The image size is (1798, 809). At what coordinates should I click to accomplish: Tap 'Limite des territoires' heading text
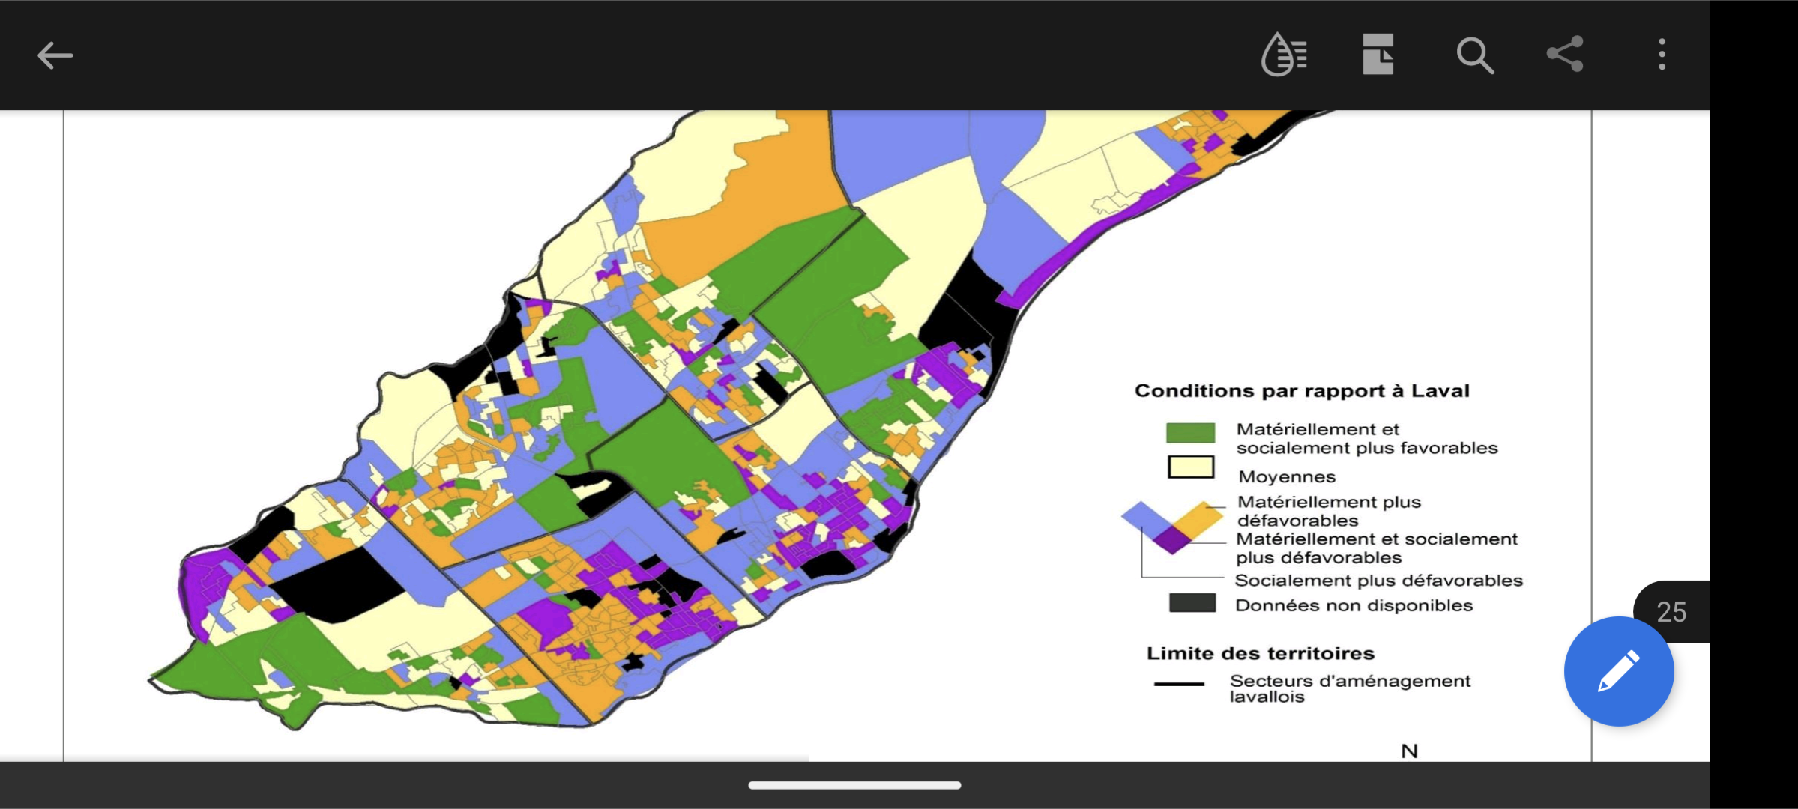1260,653
